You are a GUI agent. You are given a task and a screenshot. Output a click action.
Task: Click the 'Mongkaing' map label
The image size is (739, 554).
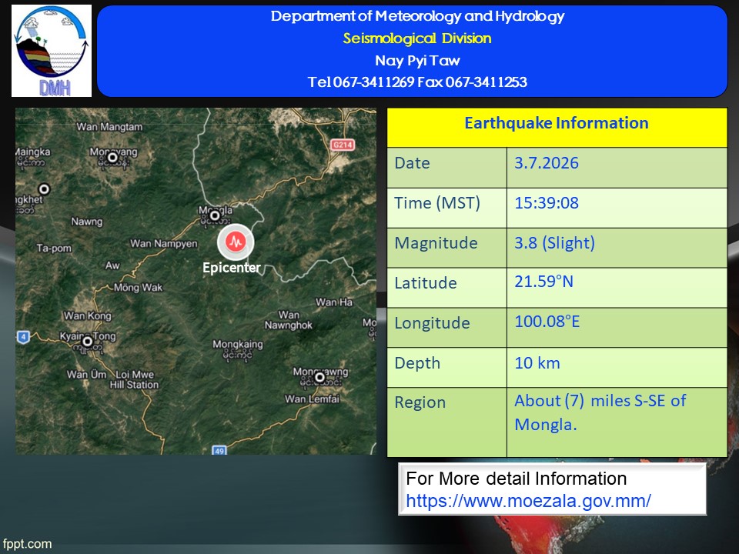click(238, 345)
